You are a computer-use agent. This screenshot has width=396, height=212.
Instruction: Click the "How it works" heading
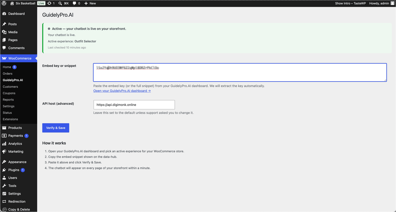pyautogui.click(x=54, y=143)
